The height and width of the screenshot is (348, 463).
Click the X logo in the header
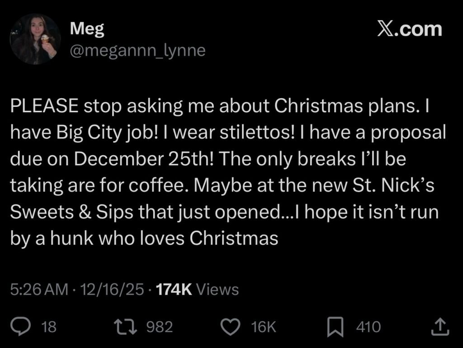(x=386, y=29)
